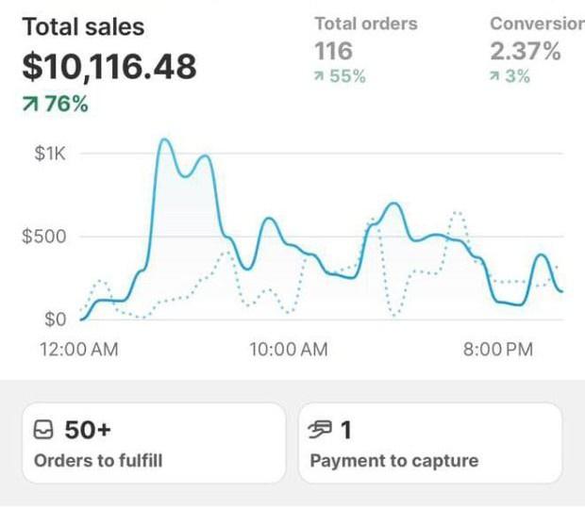
Task: Click the highest peak of the sales line
Action: 165,140
